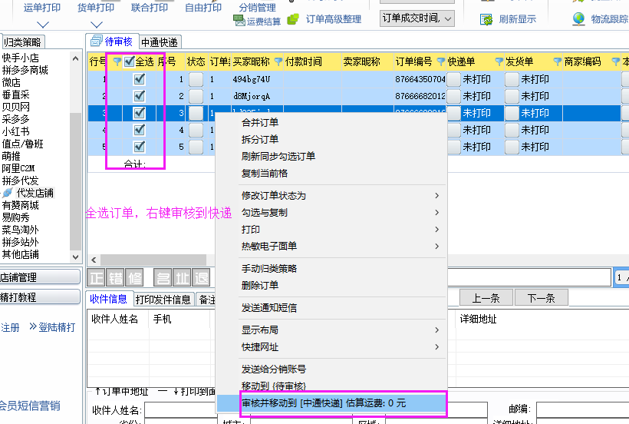Screen dimensions: 629x424
Task: Open the 精打教程 button
Action: pos(39,297)
